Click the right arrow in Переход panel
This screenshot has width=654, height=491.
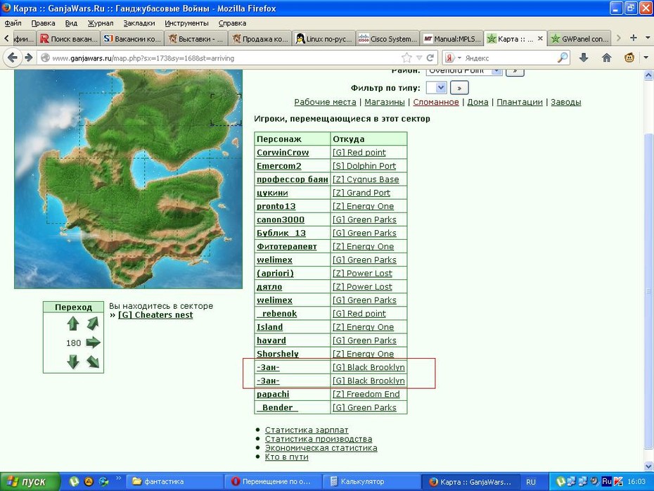click(93, 343)
